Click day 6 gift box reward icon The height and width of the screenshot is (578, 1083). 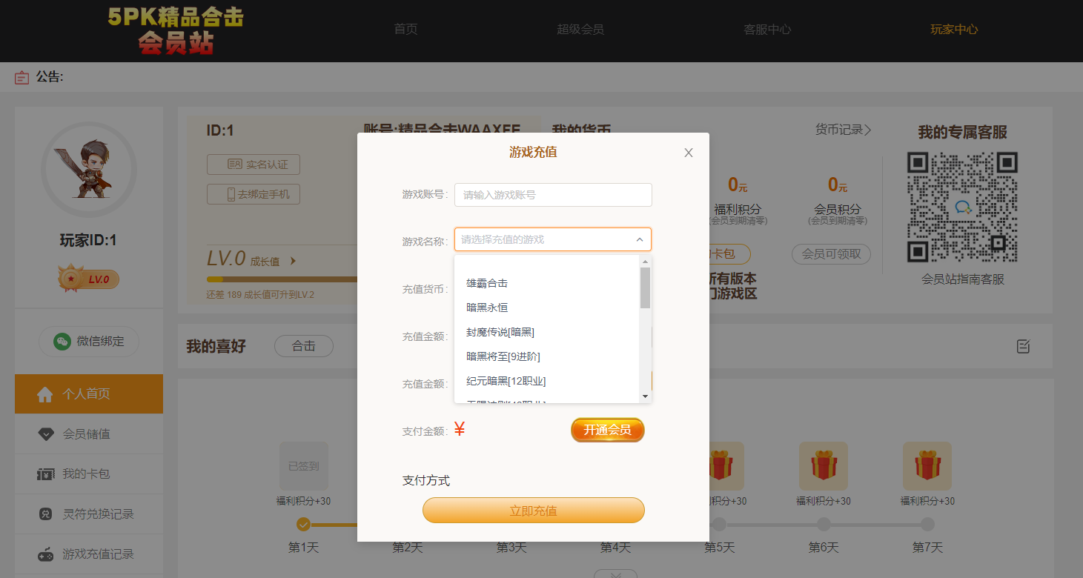[823, 467]
